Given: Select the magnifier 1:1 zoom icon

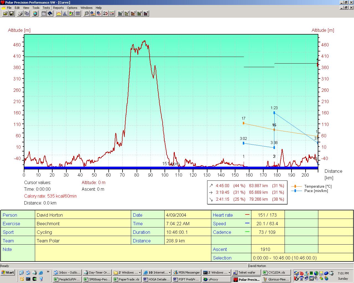Looking at the screenshot, I should (87, 14).
